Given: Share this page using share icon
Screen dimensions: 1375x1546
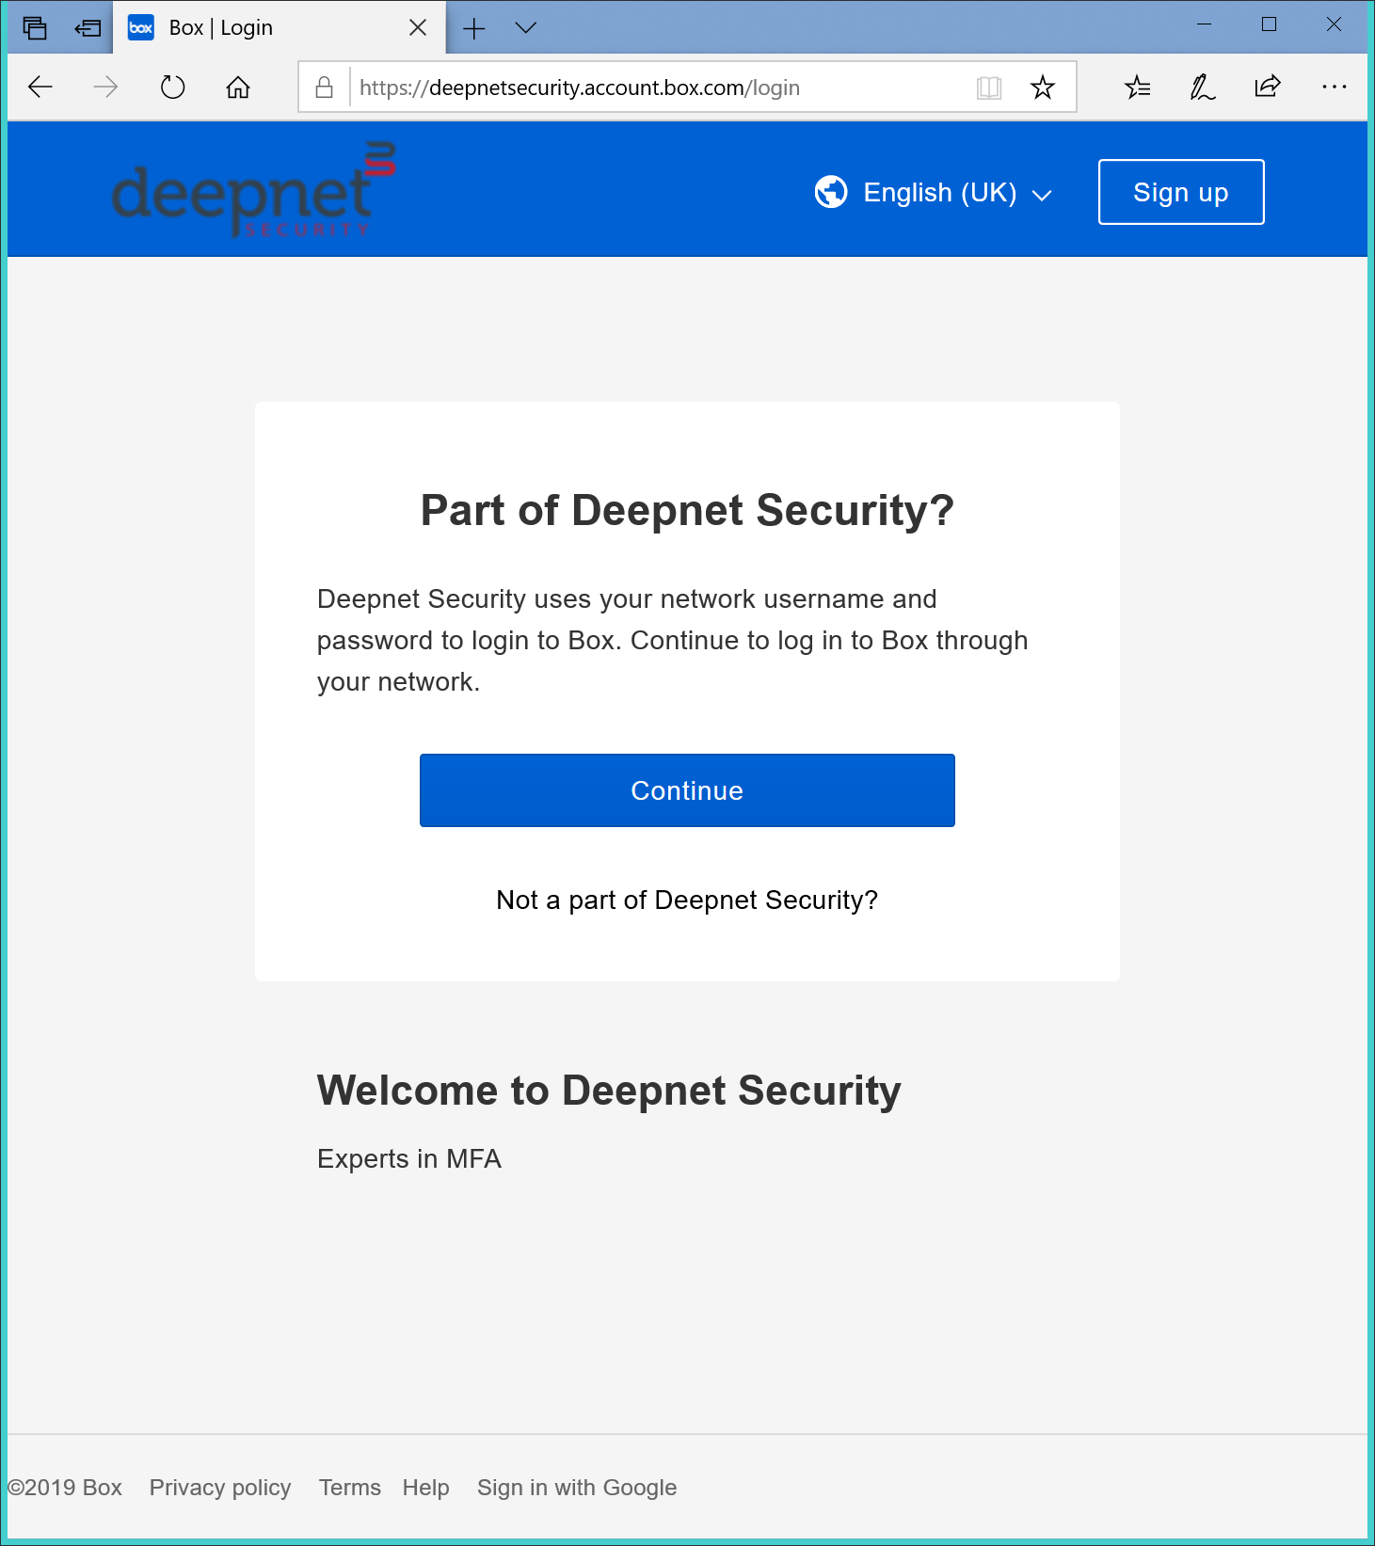Looking at the screenshot, I should click(x=1268, y=88).
